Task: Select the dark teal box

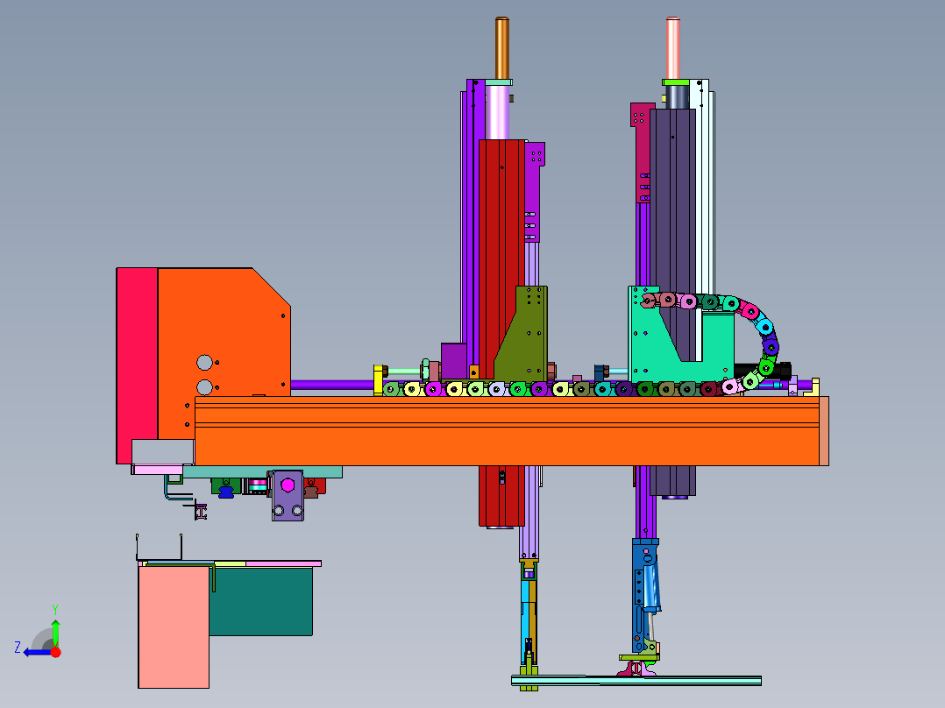Action: coord(261,601)
